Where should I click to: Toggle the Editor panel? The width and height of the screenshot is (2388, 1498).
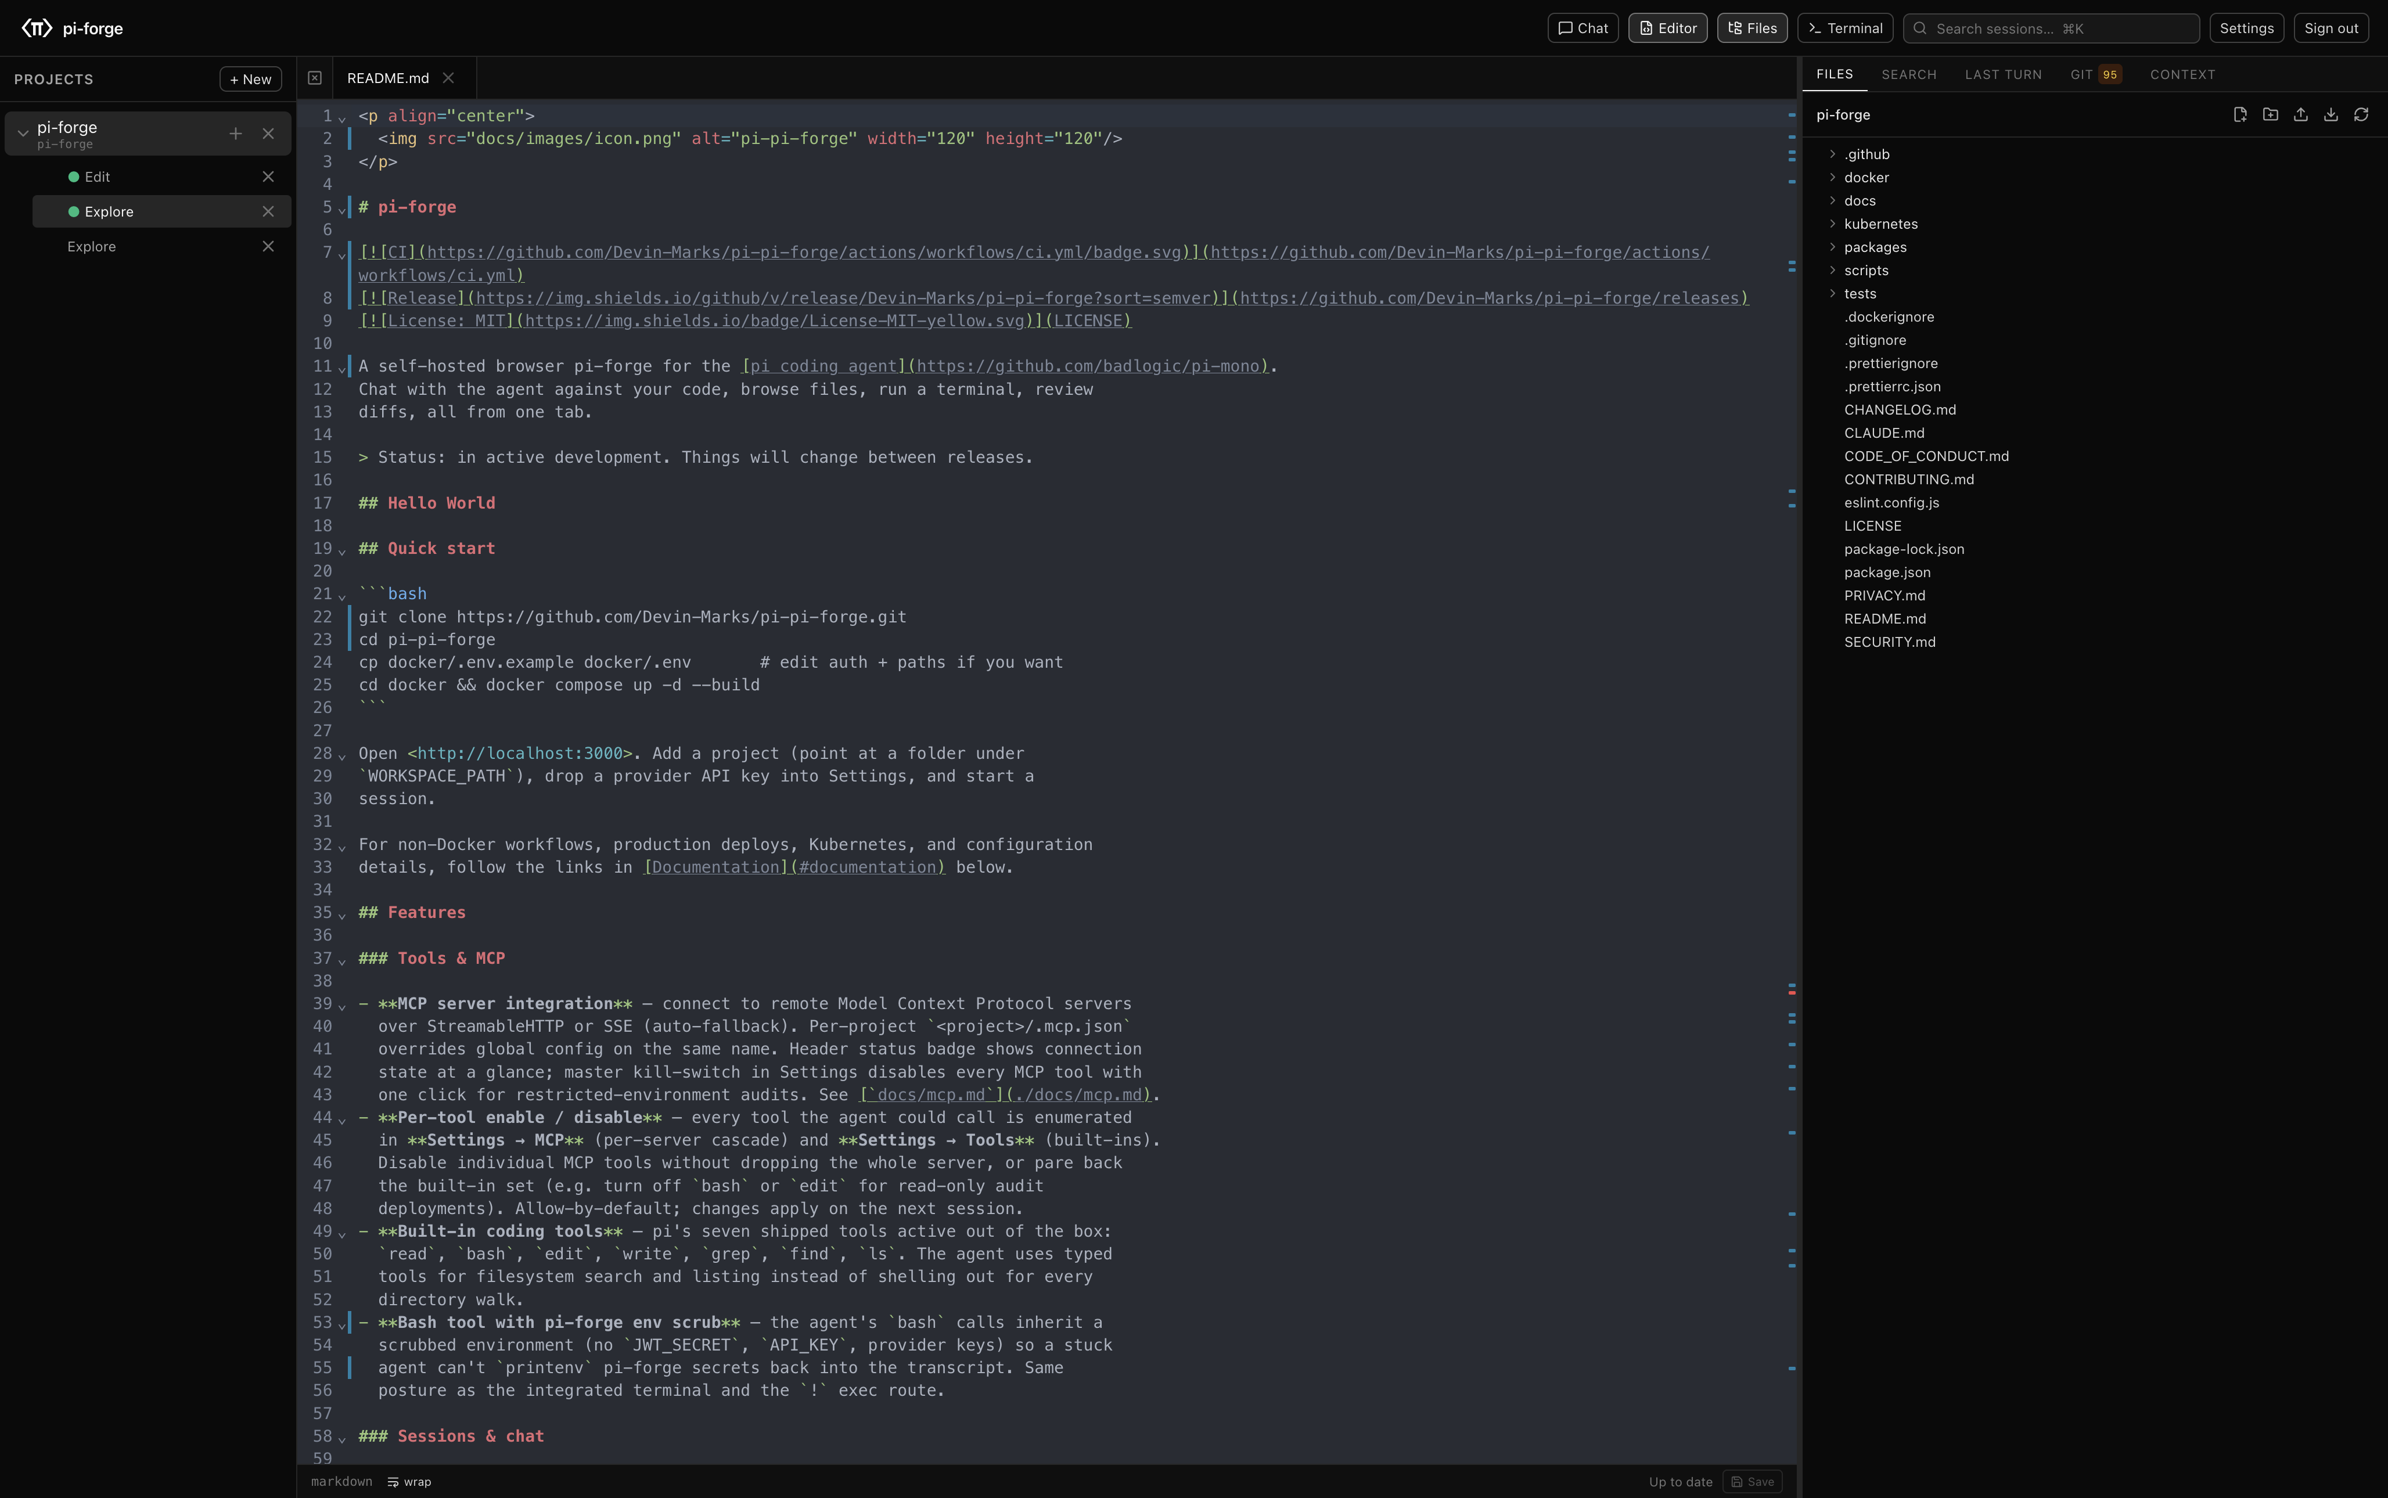[1668, 28]
